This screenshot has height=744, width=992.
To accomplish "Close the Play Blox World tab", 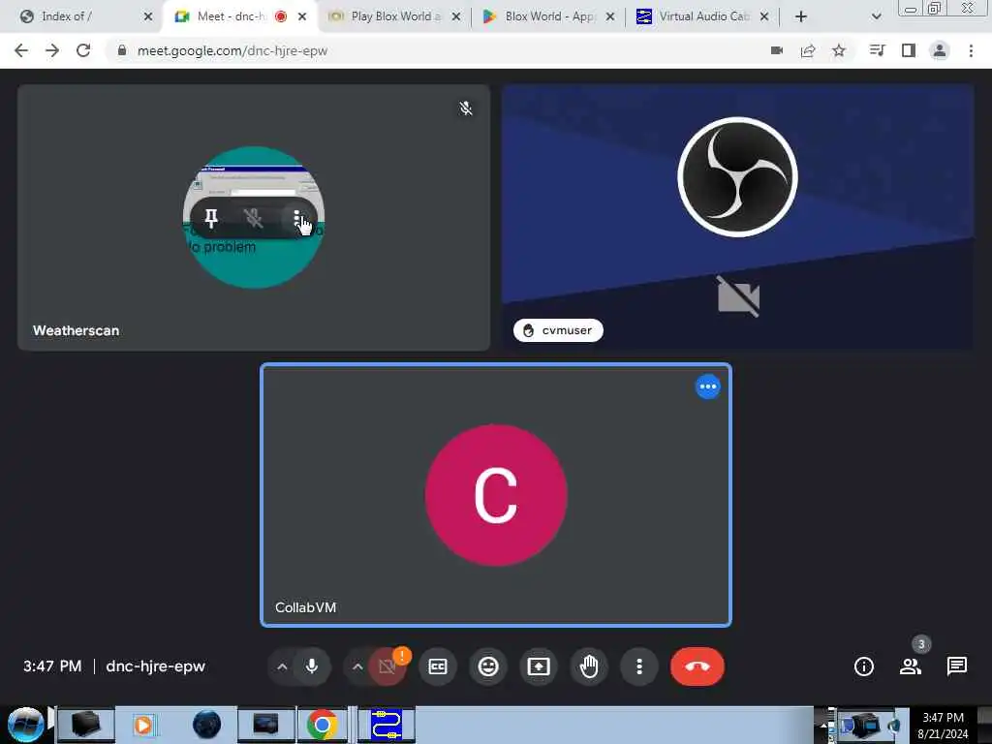I will point(456,17).
